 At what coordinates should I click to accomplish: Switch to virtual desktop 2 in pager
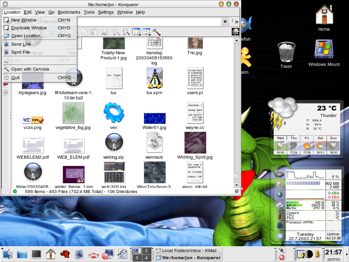point(146,251)
